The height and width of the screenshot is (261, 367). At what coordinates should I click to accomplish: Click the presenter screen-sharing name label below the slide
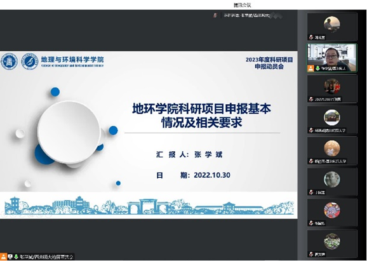(46, 257)
